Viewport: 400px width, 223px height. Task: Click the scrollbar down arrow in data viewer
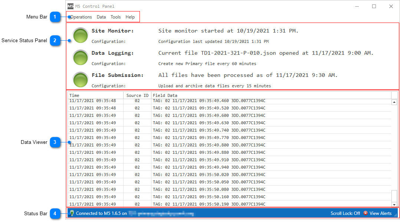(x=394, y=205)
